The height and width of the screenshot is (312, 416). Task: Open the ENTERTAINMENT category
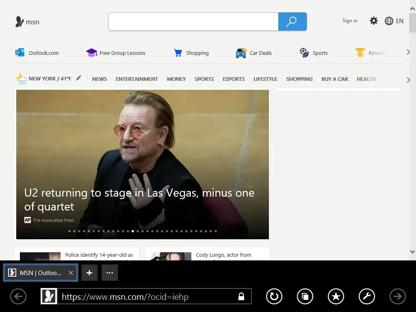pos(137,79)
